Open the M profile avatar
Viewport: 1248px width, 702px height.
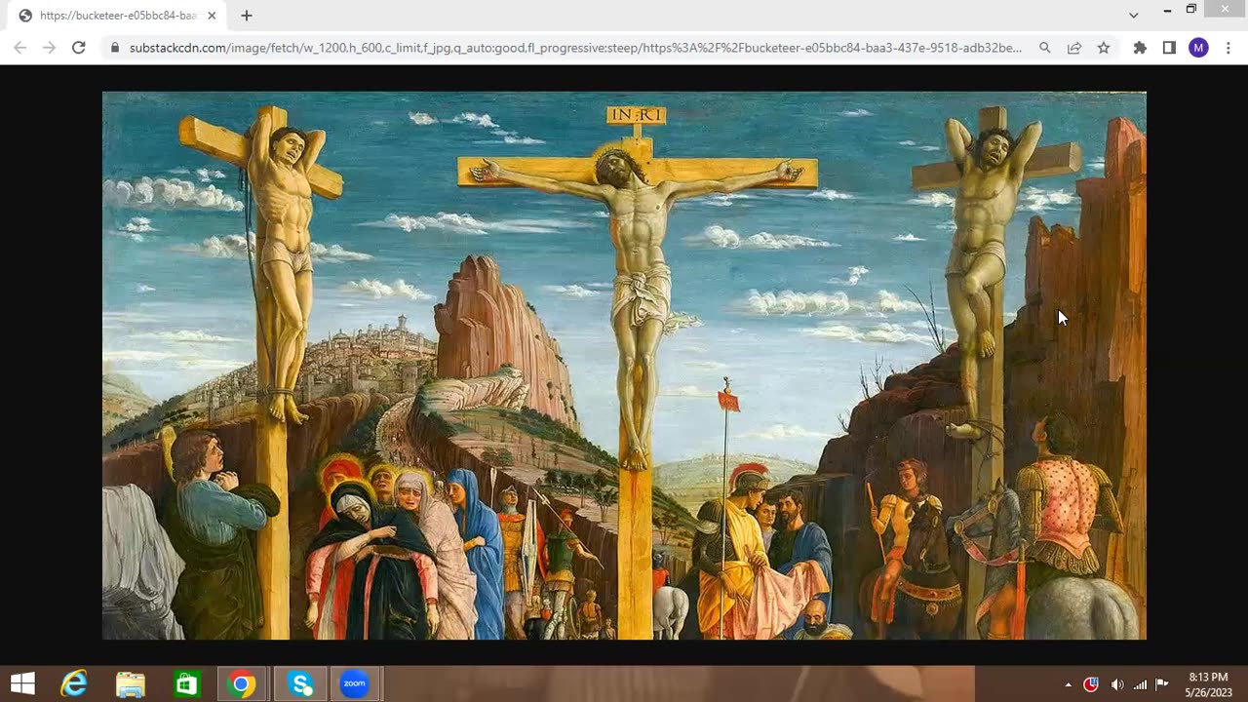point(1198,47)
